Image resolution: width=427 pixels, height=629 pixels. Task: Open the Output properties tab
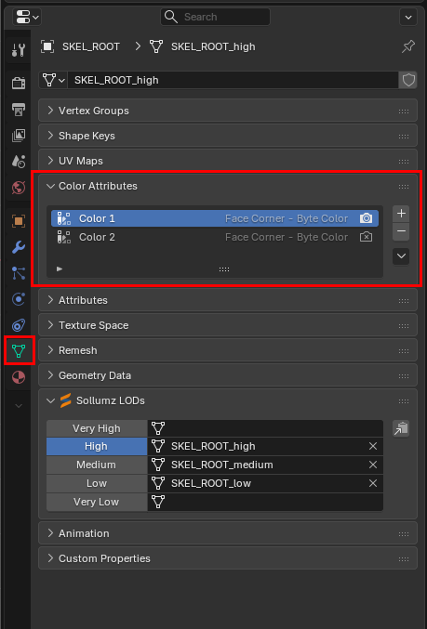coord(19,110)
